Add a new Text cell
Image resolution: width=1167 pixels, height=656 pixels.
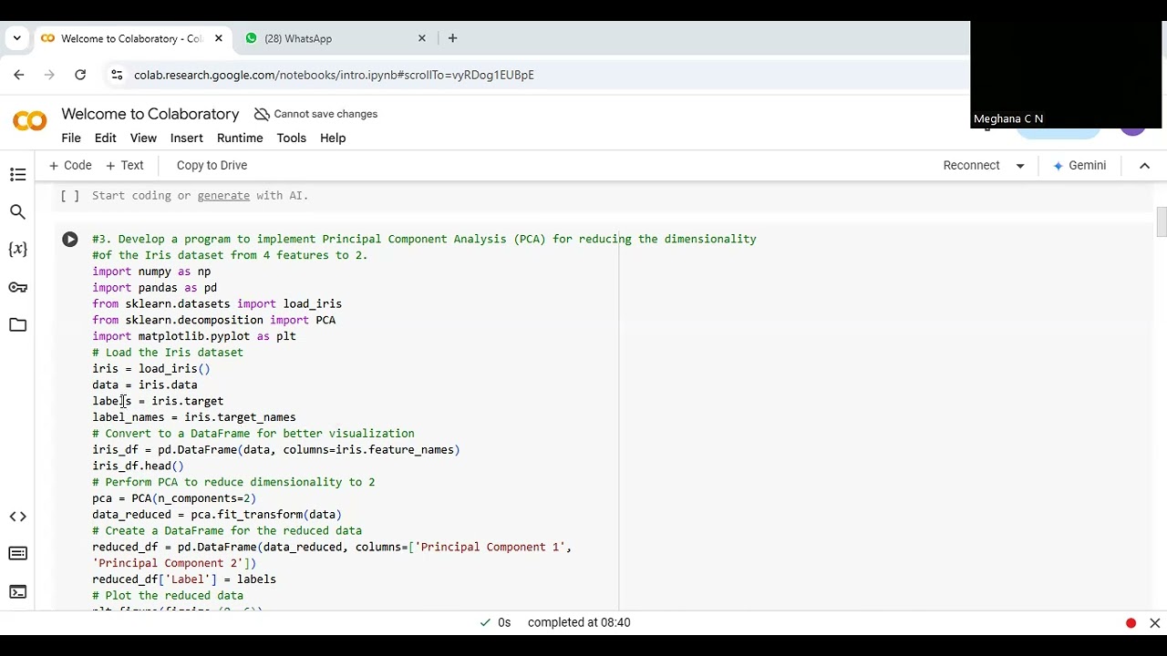pyautogui.click(x=125, y=166)
